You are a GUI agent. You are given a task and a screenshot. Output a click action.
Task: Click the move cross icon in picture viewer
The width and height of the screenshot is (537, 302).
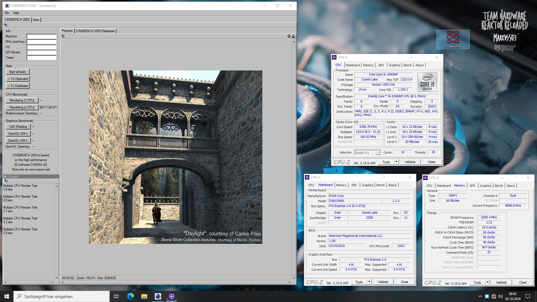pos(289,36)
